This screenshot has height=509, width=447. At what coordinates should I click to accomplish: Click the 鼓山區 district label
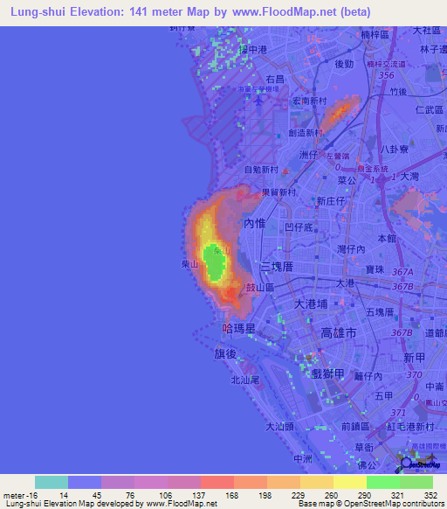click(260, 287)
